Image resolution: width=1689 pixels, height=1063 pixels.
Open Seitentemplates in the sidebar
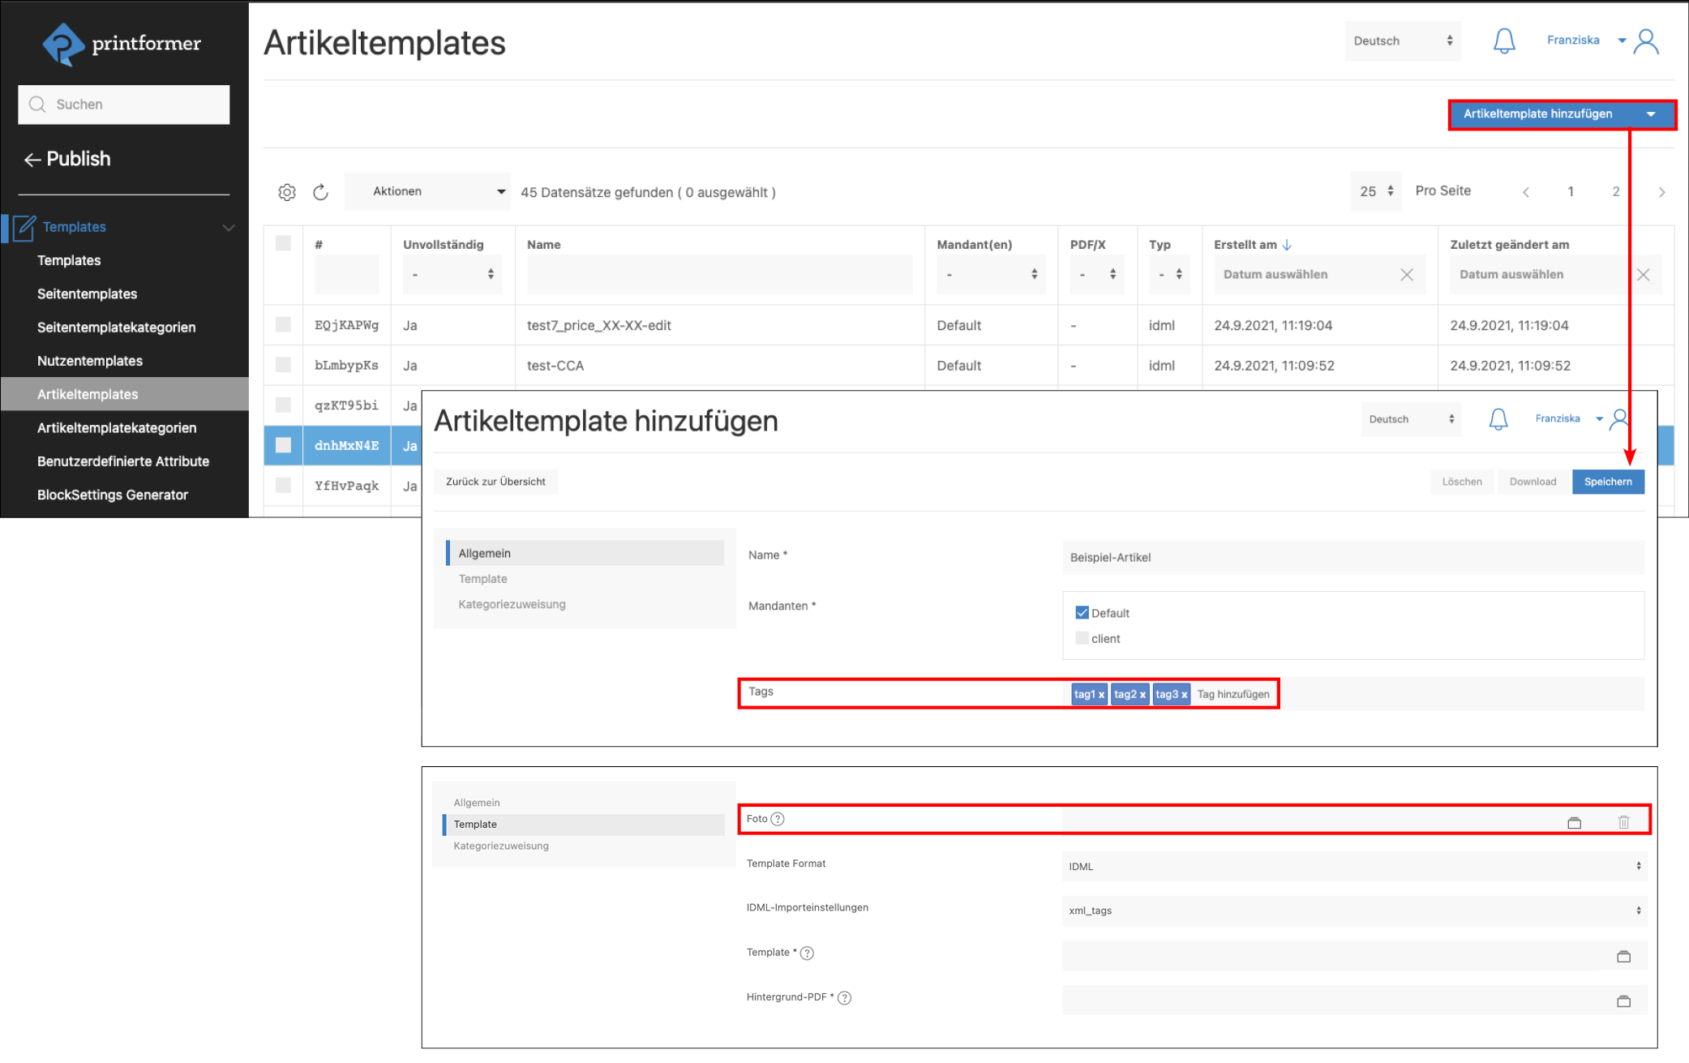coord(87,294)
